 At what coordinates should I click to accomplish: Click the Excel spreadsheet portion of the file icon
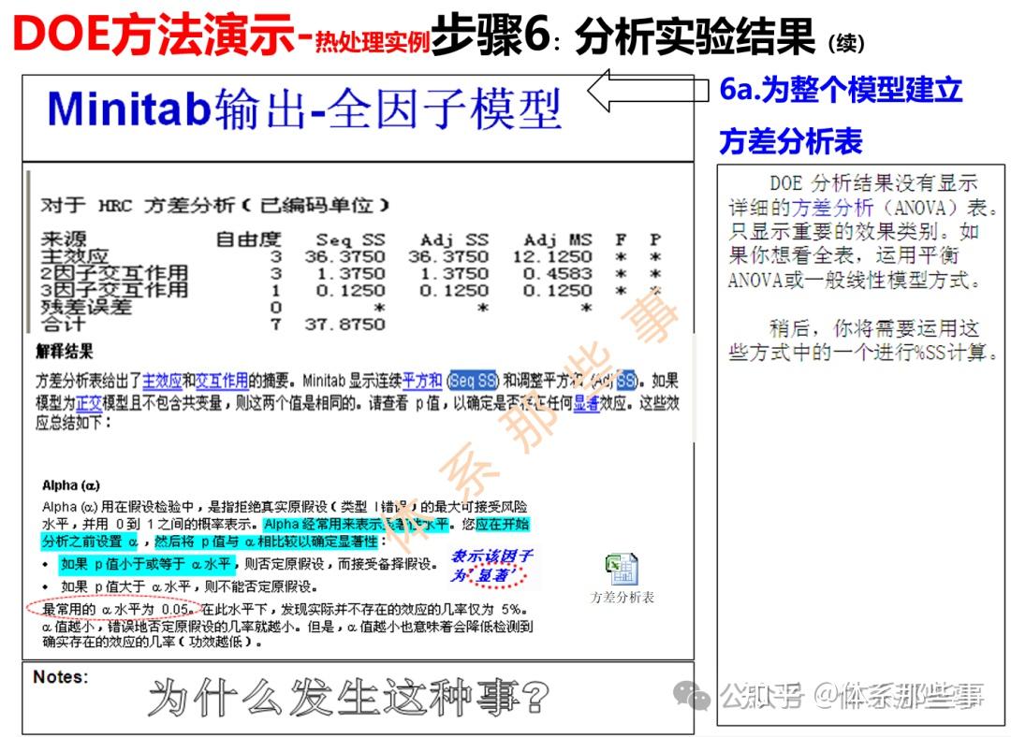click(x=625, y=575)
